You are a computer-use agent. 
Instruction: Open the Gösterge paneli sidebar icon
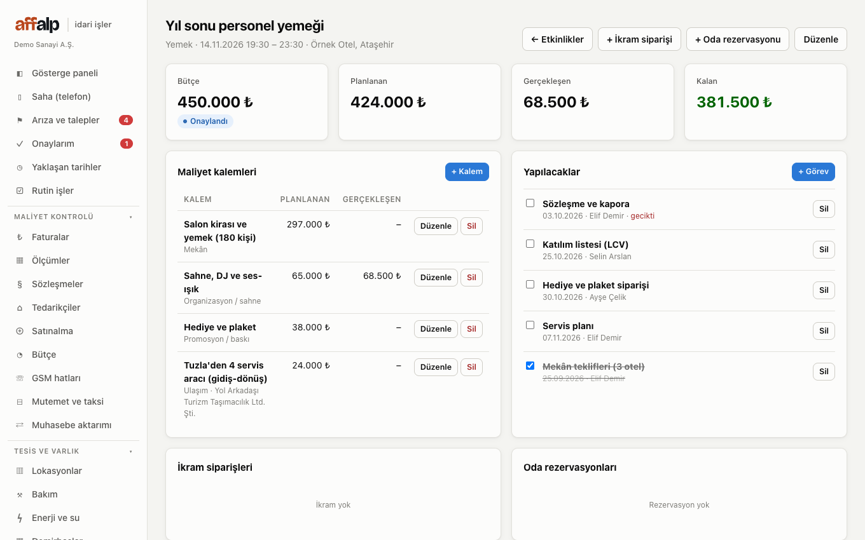20,73
